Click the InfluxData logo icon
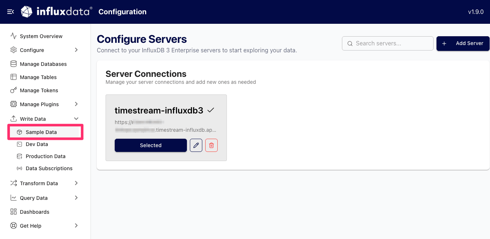Screen dimensions: 490x239 (27, 12)
